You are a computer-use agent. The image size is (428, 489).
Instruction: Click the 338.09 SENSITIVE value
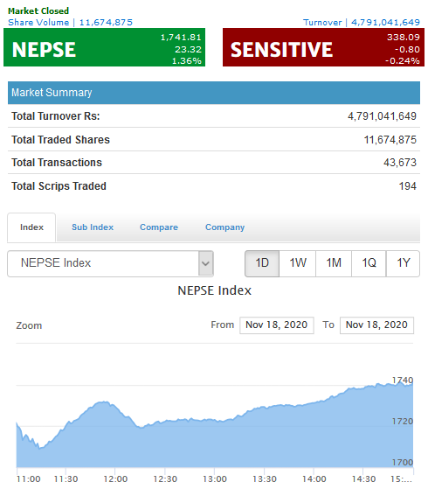click(404, 37)
